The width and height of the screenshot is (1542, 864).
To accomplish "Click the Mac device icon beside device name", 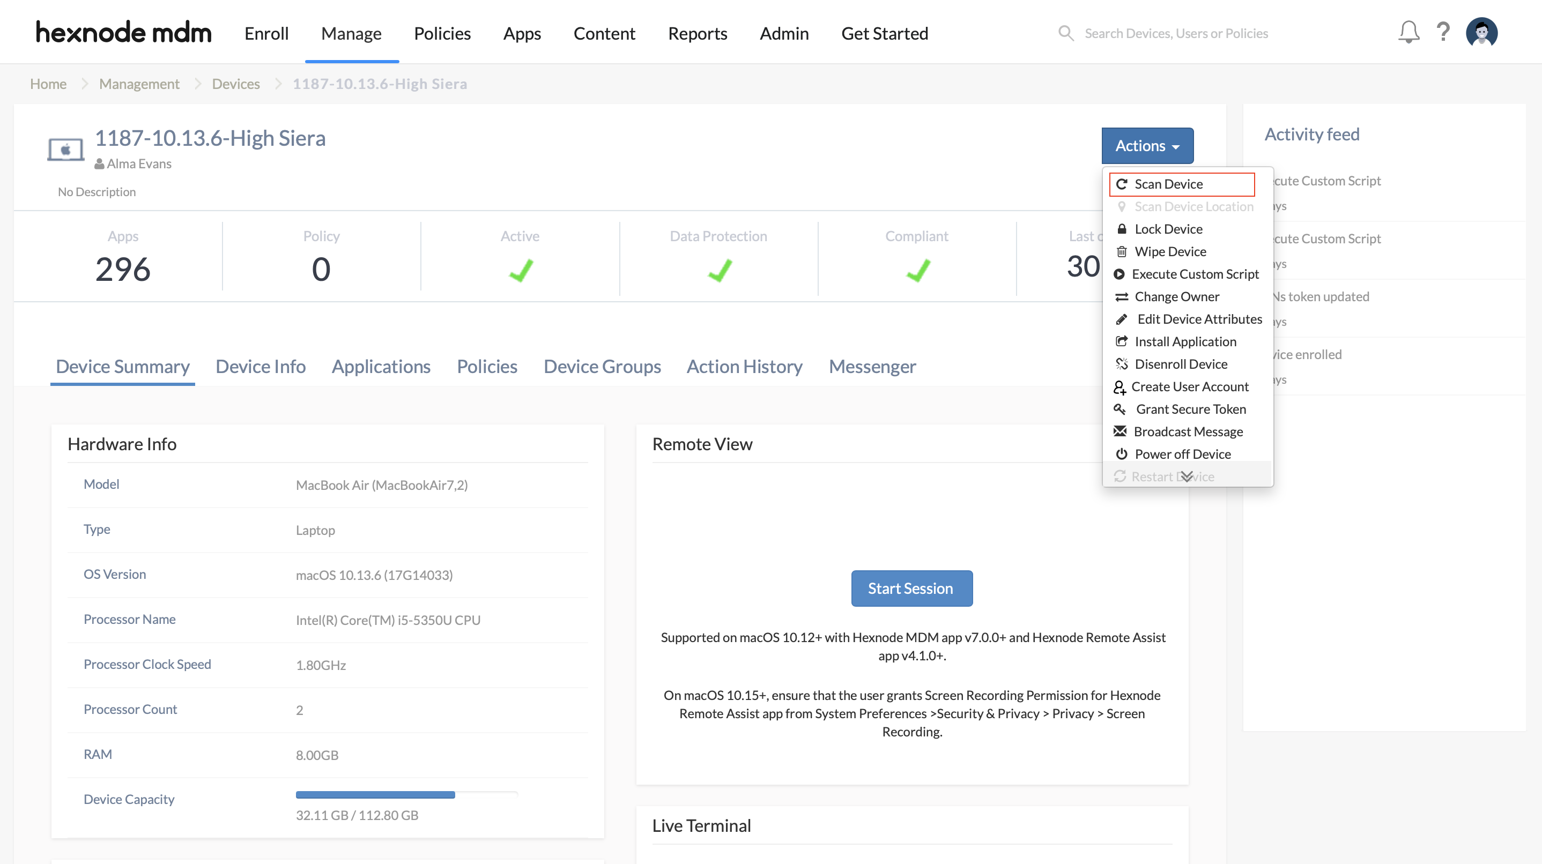I will pyautogui.click(x=65, y=150).
